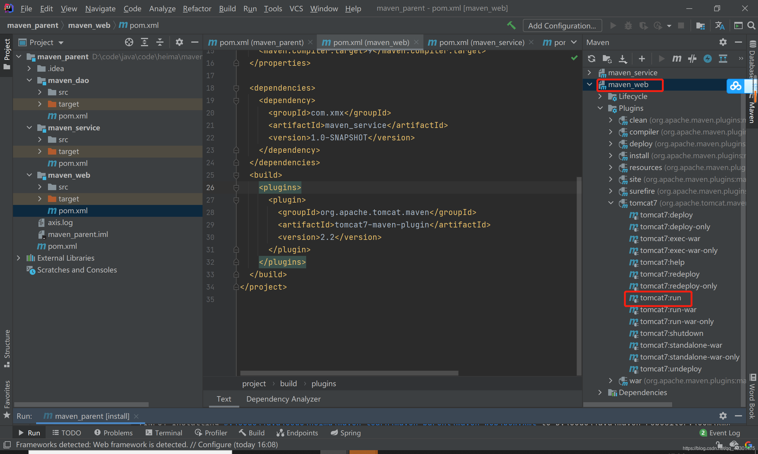Click the Add Configuration button
The height and width of the screenshot is (454, 758).
coord(562,26)
